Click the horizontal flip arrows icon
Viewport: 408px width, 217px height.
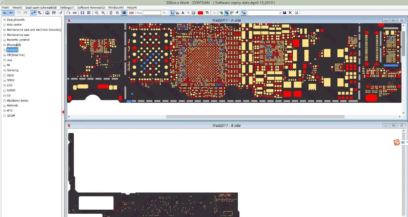[75, 13]
